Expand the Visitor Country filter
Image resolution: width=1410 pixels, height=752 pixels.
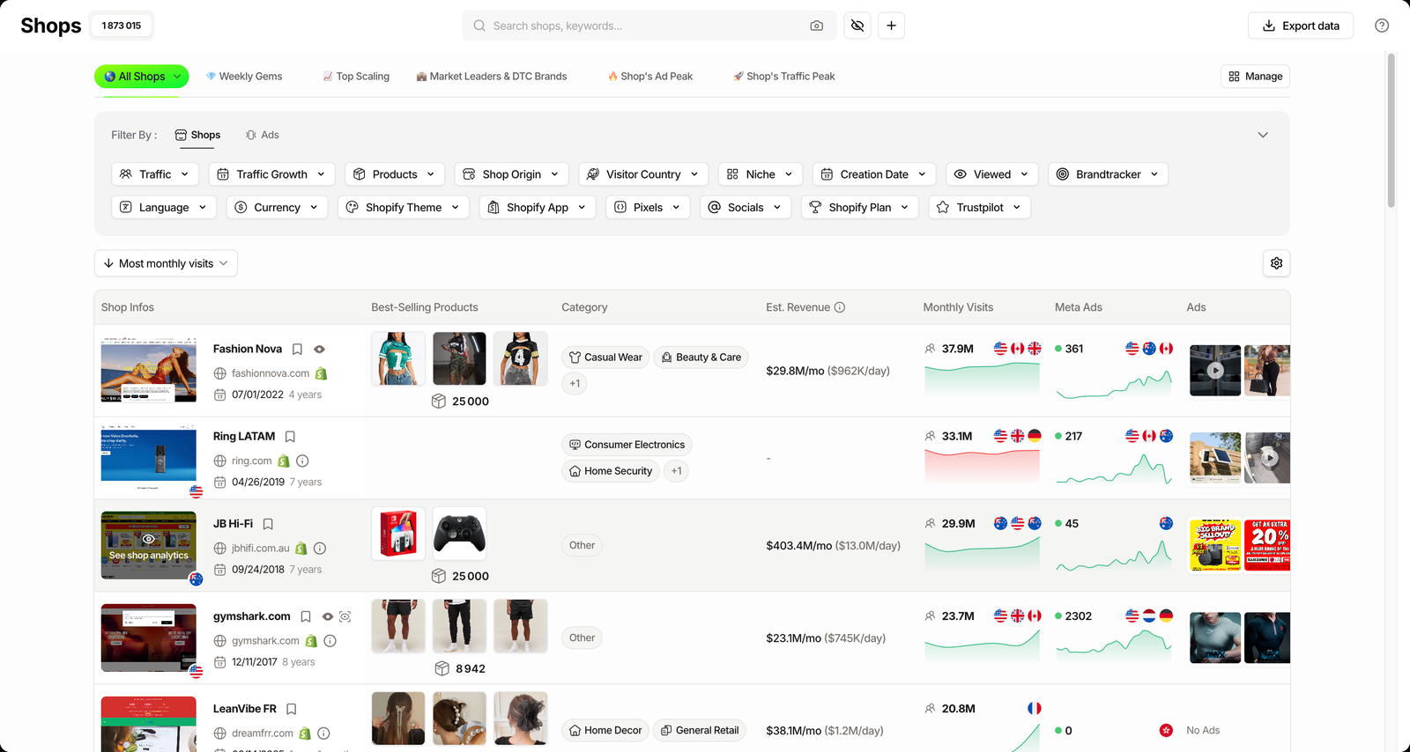[643, 174]
